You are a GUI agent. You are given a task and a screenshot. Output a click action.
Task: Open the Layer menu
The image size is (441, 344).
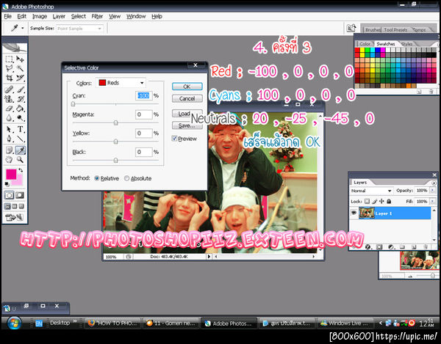point(59,16)
